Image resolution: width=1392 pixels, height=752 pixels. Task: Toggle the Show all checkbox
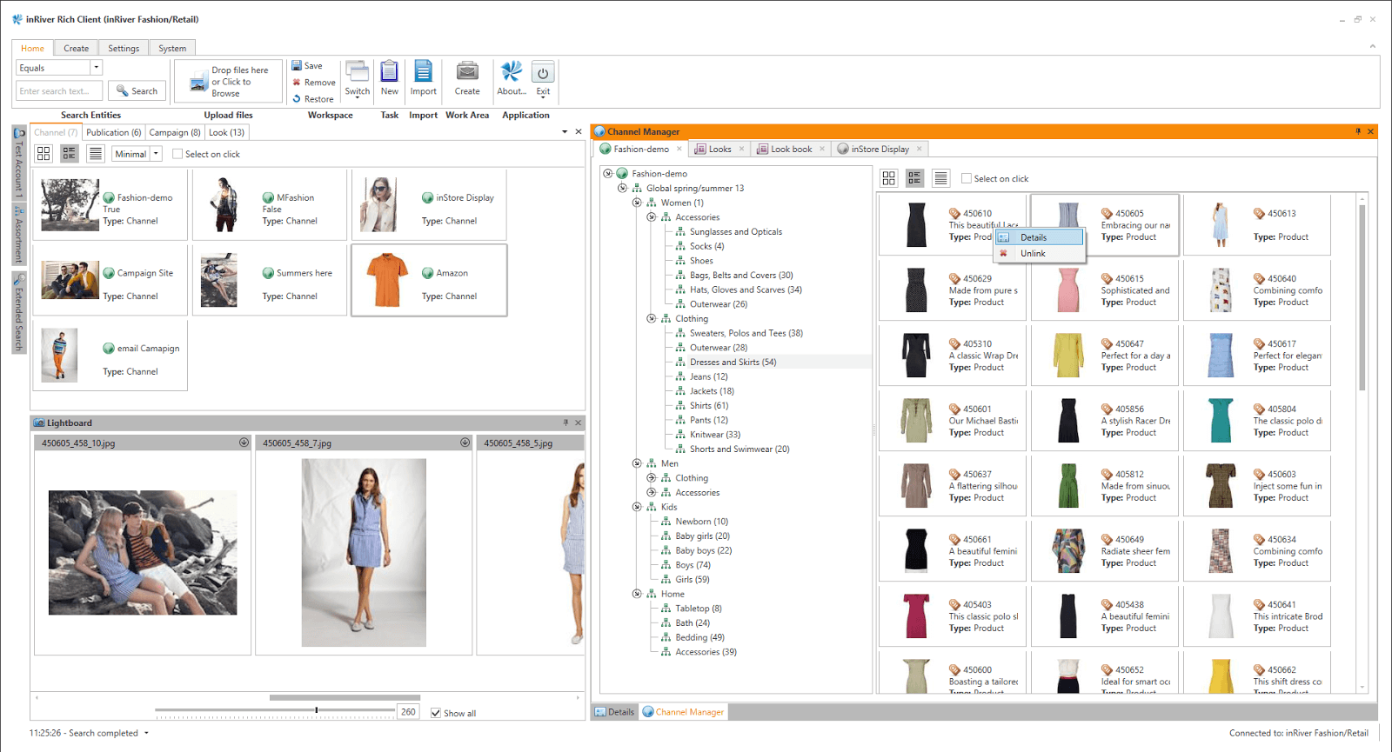point(436,713)
